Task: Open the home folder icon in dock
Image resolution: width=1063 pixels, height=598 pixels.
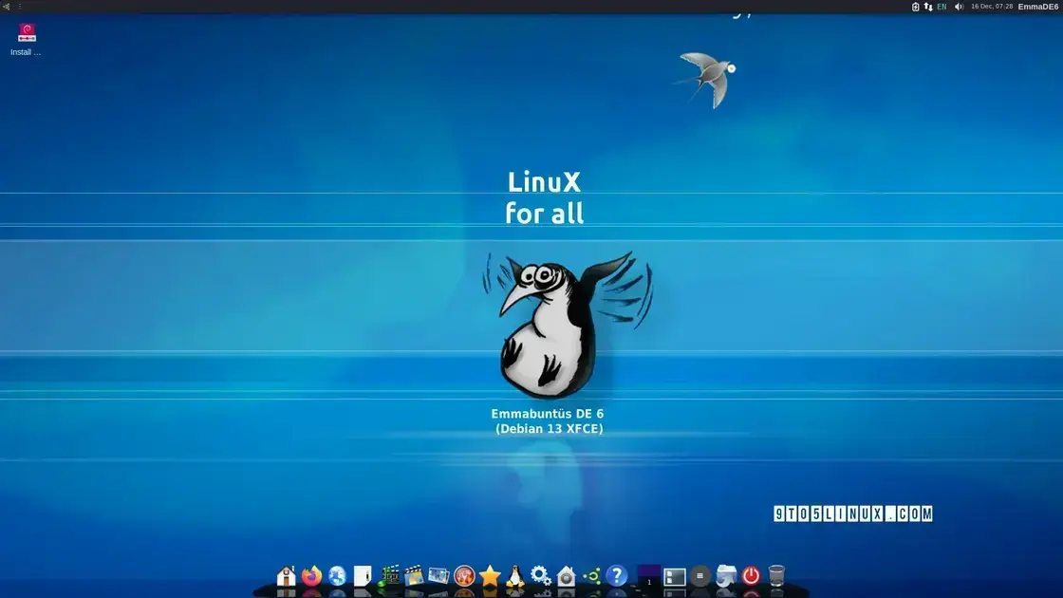Action: pyautogui.click(x=286, y=575)
